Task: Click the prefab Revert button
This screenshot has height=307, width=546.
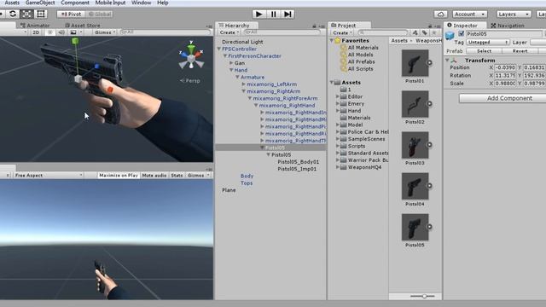Action: pyautogui.click(x=520, y=51)
